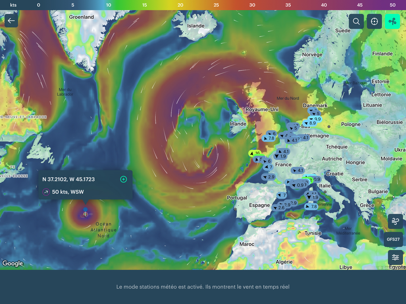This screenshot has width=406, height=304.
Task: Click the 30 mark on wind scale
Action: [x=252, y=5]
